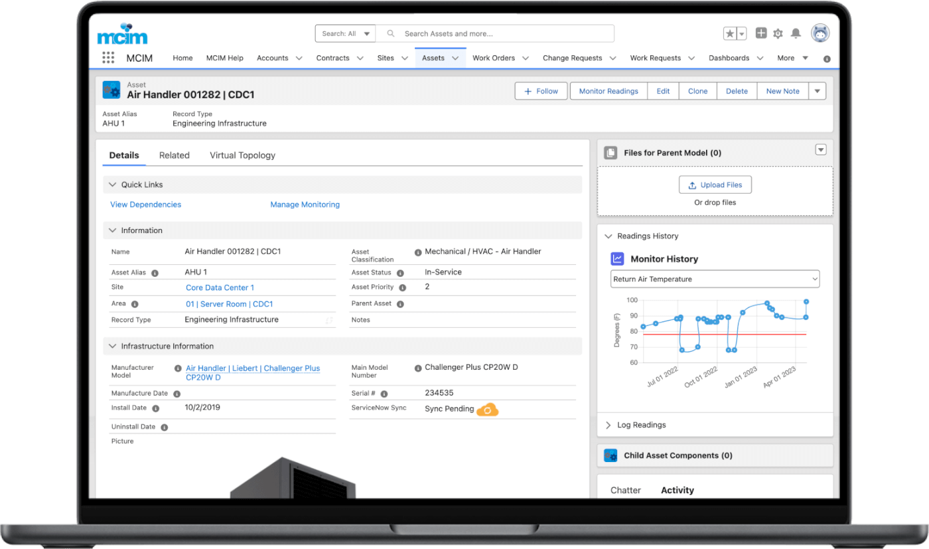Expand the Log Readings section

coord(608,425)
